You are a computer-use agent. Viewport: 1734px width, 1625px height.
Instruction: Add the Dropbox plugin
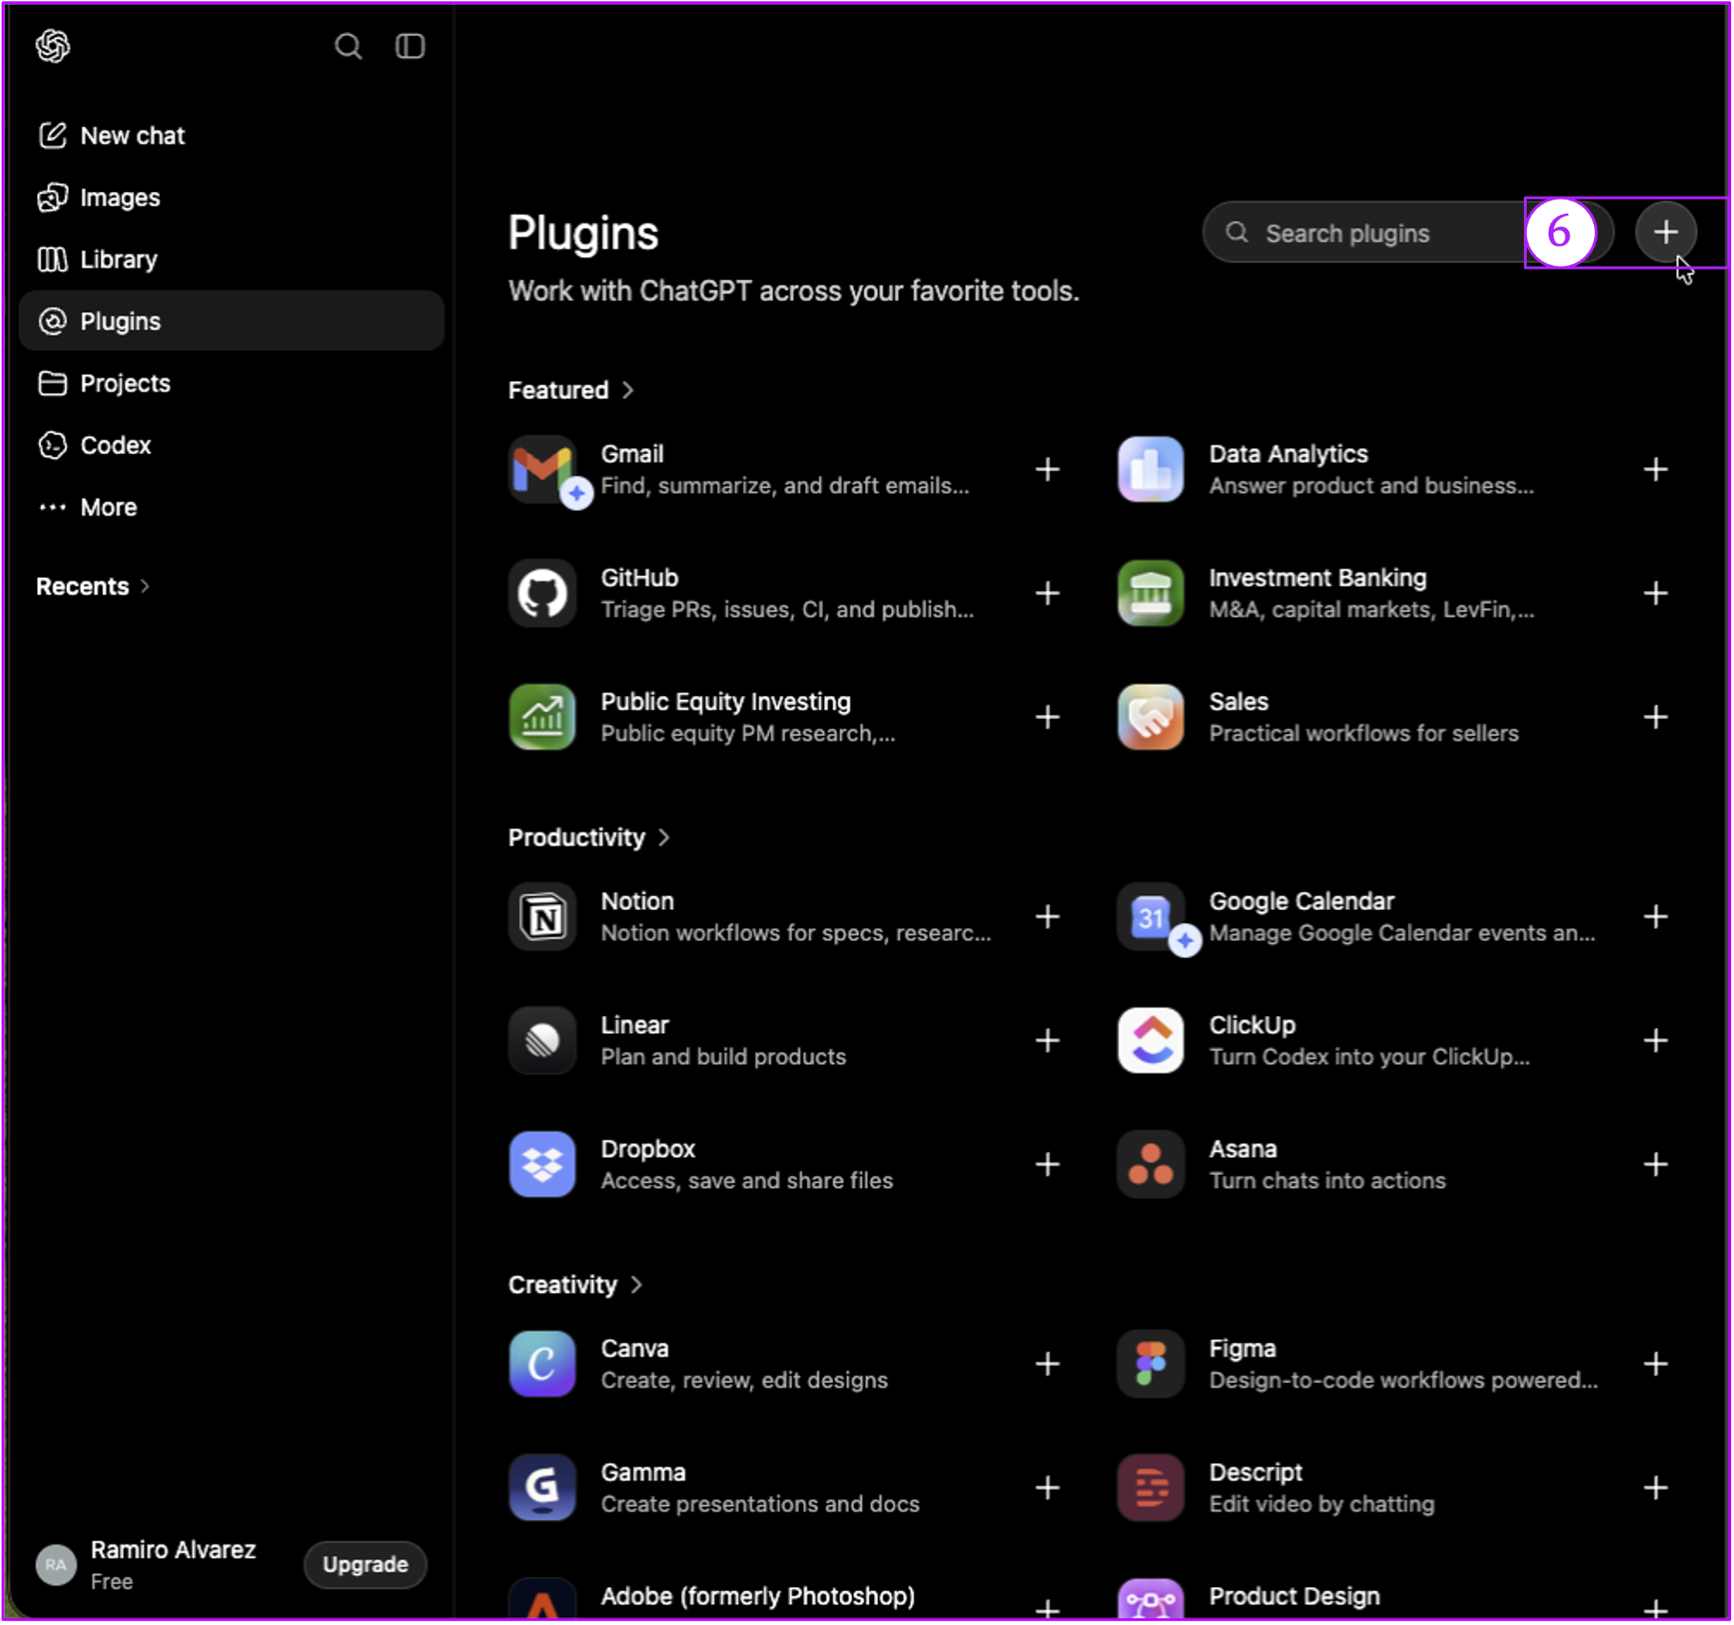point(1047,1164)
